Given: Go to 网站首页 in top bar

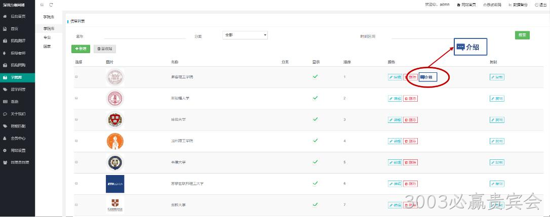Looking at the screenshot, I should pyautogui.click(x=466, y=5).
